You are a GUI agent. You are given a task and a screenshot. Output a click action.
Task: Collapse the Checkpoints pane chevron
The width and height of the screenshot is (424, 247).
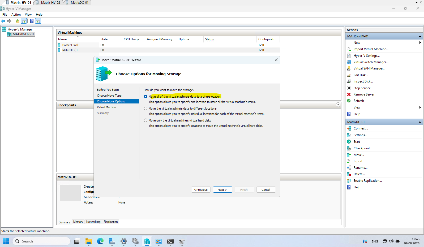pyautogui.click(x=338, y=105)
